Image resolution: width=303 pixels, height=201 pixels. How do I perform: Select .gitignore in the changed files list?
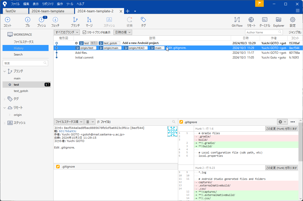(116, 167)
